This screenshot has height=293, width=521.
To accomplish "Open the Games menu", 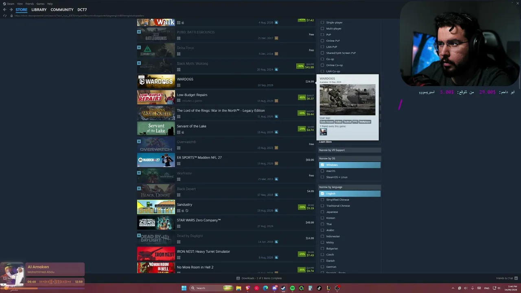I will [40, 4].
